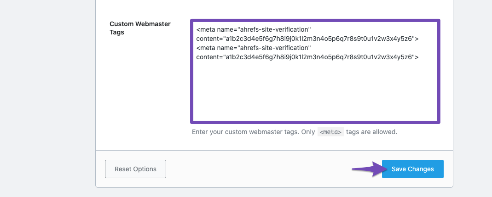Click the Custom Webmaster Tags field label
Screen dimensions: 492x197
coord(140,28)
